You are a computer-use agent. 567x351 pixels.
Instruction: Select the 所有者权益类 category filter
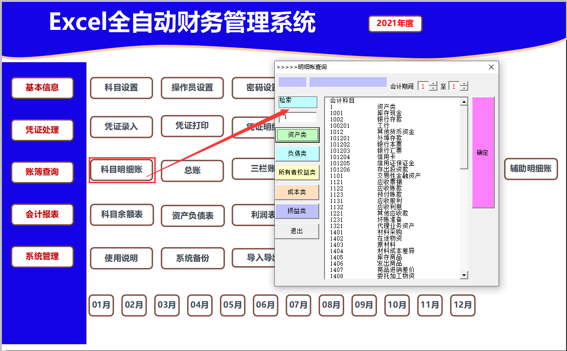[297, 173]
